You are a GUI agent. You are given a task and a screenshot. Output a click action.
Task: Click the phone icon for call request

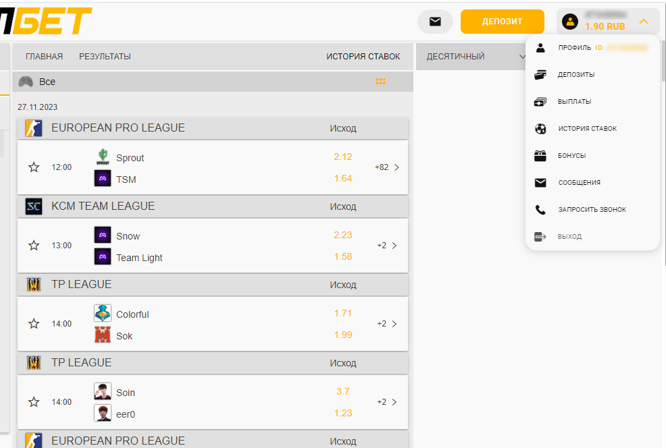click(x=540, y=210)
